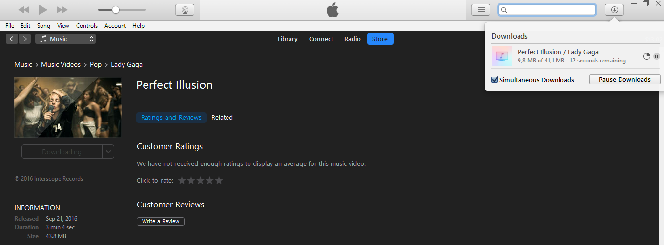664x245 pixels.
Task: Rate one star under Click to rate
Action: tap(182, 181)
